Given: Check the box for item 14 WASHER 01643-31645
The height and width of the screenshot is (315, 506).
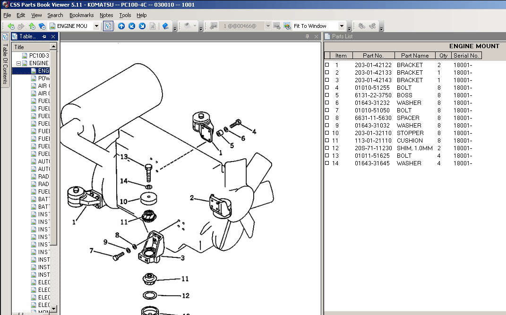Looking at the screenshot, I should click(x=327, y=163).
